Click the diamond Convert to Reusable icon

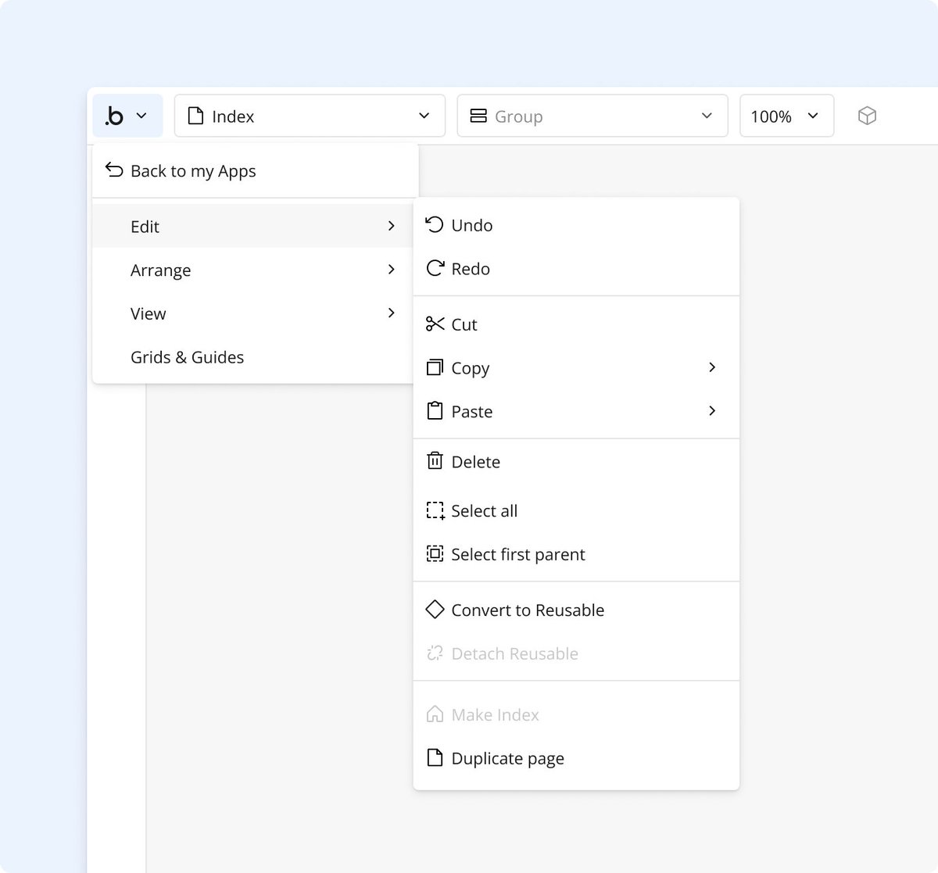(435, 610)
